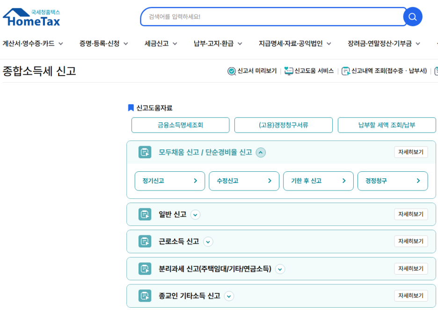Click the 신고내역 조회 document icon

click(346, 71)
